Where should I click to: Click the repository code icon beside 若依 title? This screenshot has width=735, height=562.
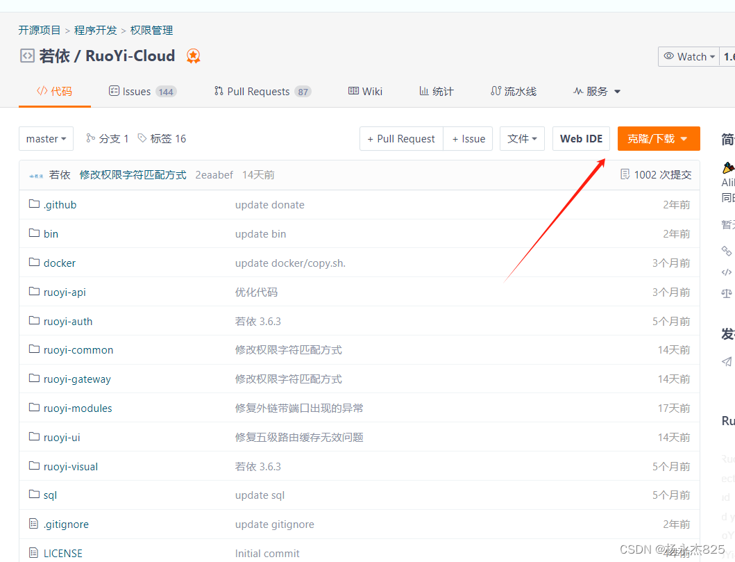27,56
